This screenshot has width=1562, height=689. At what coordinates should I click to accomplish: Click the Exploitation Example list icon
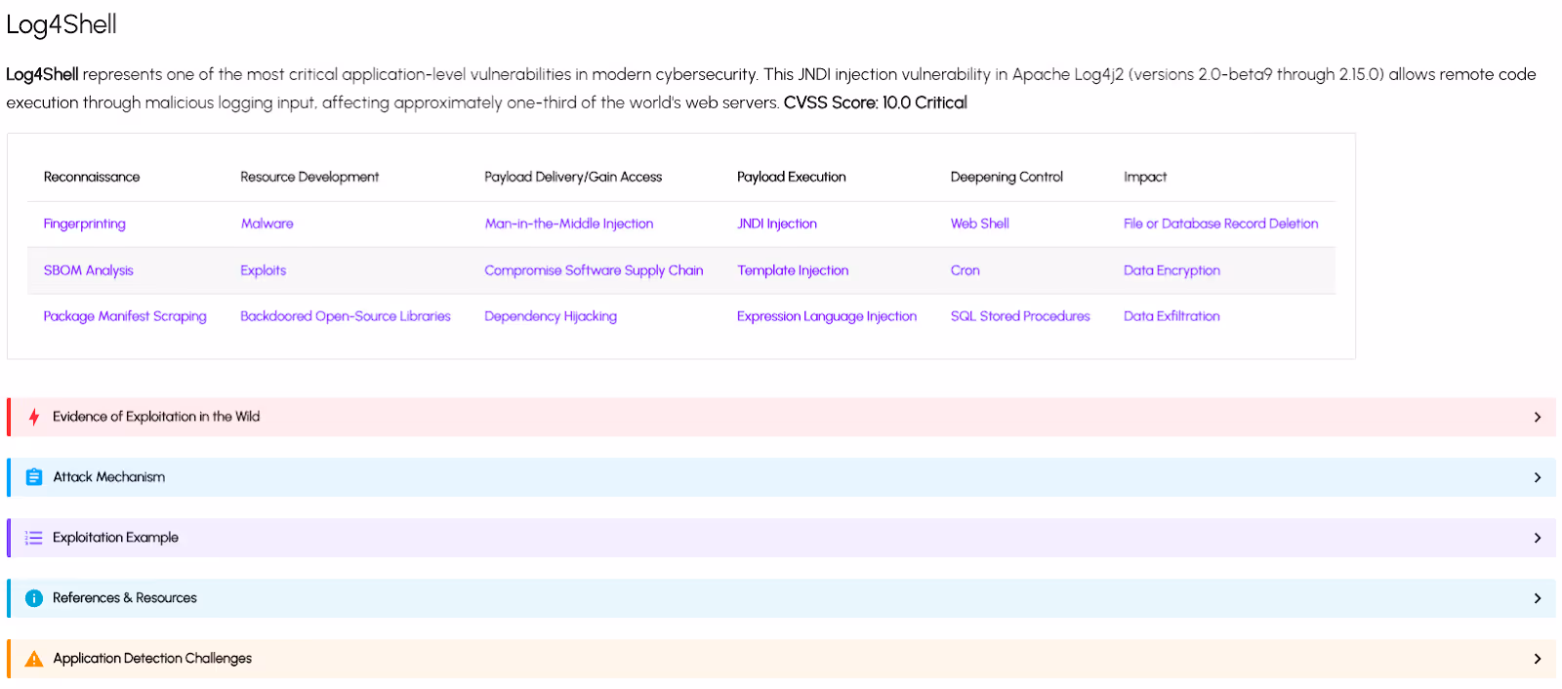point(34,538)
